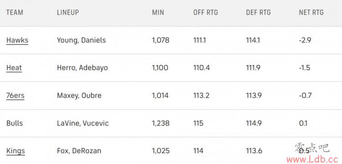The width and height of the screenshot is (342, 164).
Task: Open the 76ers team link
Action: [15, 95]
